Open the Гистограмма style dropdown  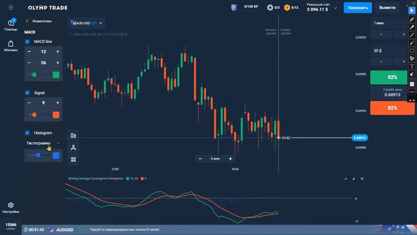coord(44,143)
